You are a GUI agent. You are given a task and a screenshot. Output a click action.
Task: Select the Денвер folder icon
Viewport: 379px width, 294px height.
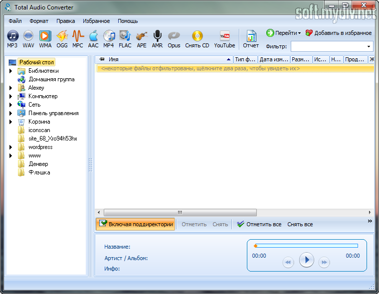pyautogui.click(x=21, y=164)
